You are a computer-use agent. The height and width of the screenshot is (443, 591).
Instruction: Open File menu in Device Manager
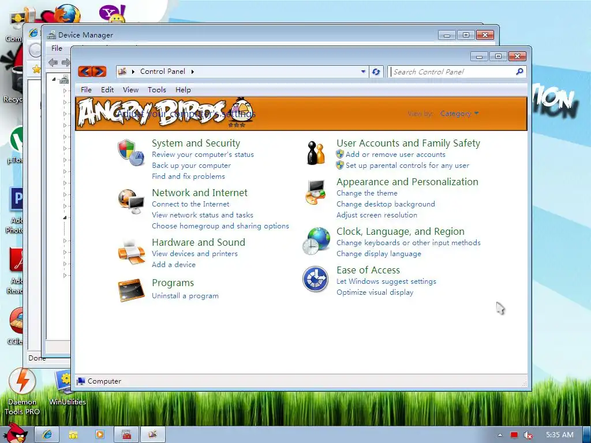pyautogui.click(x=57, y=48)
